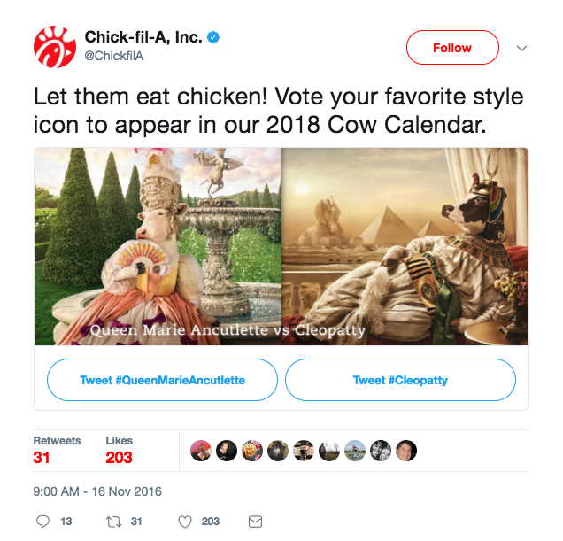Tweet the #Cleopatty hashtag vote

pos(400,380)
